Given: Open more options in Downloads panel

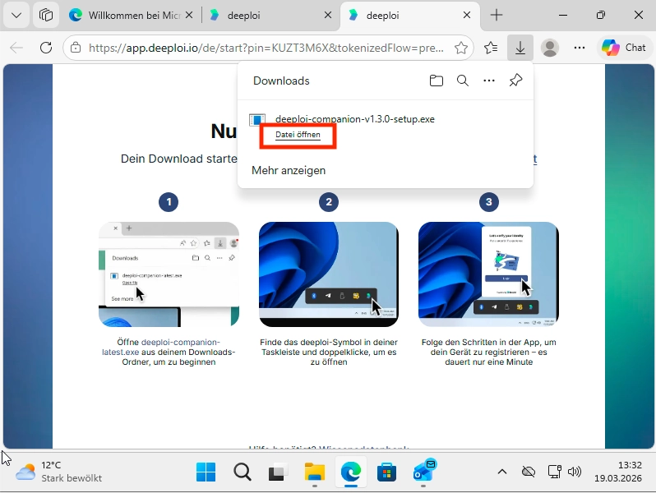Looking at the screenshot, I should (489, 81).
